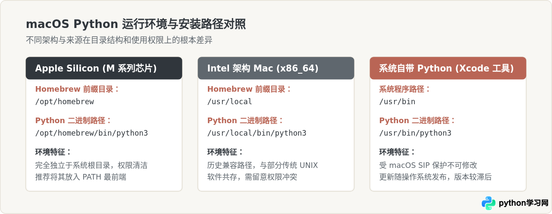552x214 pixels.
Task: Click the line 完全独立于系统根目录，权限清洁
Action: coord(91,165)
